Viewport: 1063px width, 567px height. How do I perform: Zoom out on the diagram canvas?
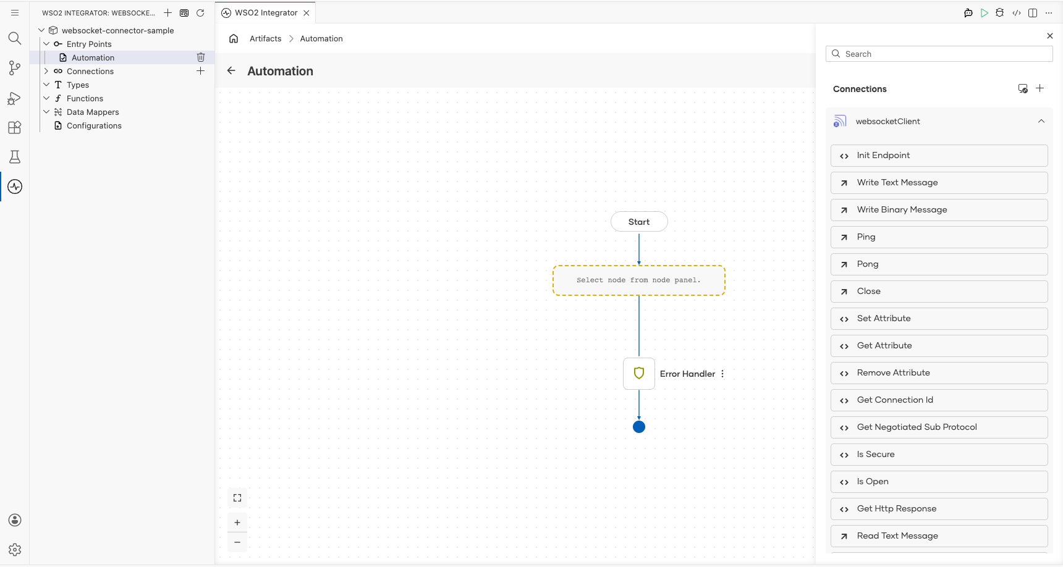click(x=237, y=542)
